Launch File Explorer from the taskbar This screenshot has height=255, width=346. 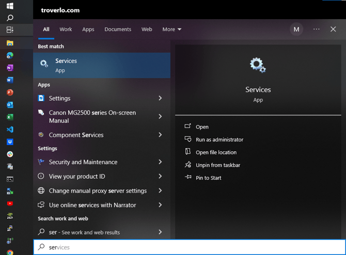[10, 43]
